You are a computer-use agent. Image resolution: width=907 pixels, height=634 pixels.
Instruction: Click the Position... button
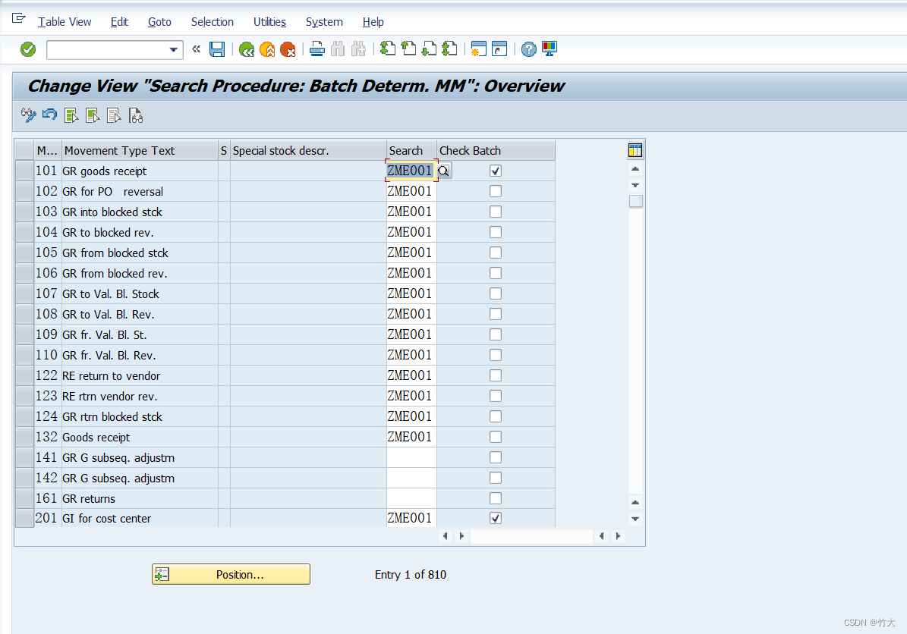[231, 575]
